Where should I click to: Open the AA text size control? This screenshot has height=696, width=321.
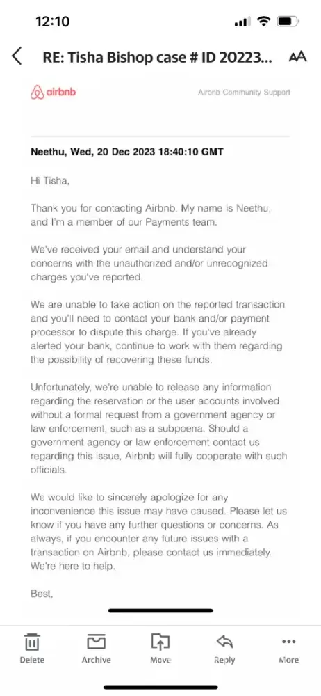[297, 57]
